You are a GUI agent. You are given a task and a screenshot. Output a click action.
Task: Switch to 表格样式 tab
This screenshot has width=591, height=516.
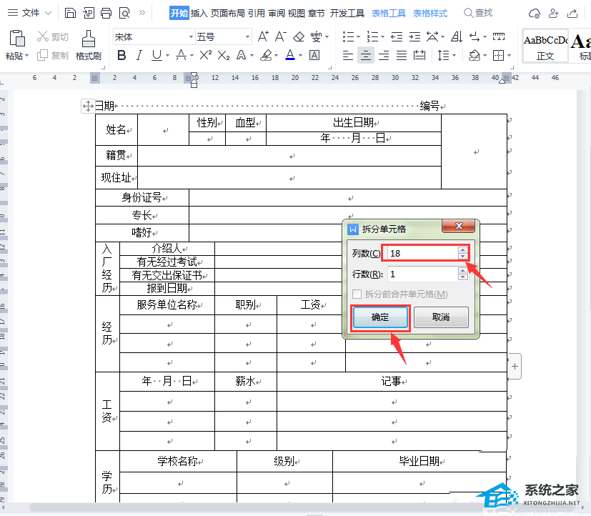point(430,14)
